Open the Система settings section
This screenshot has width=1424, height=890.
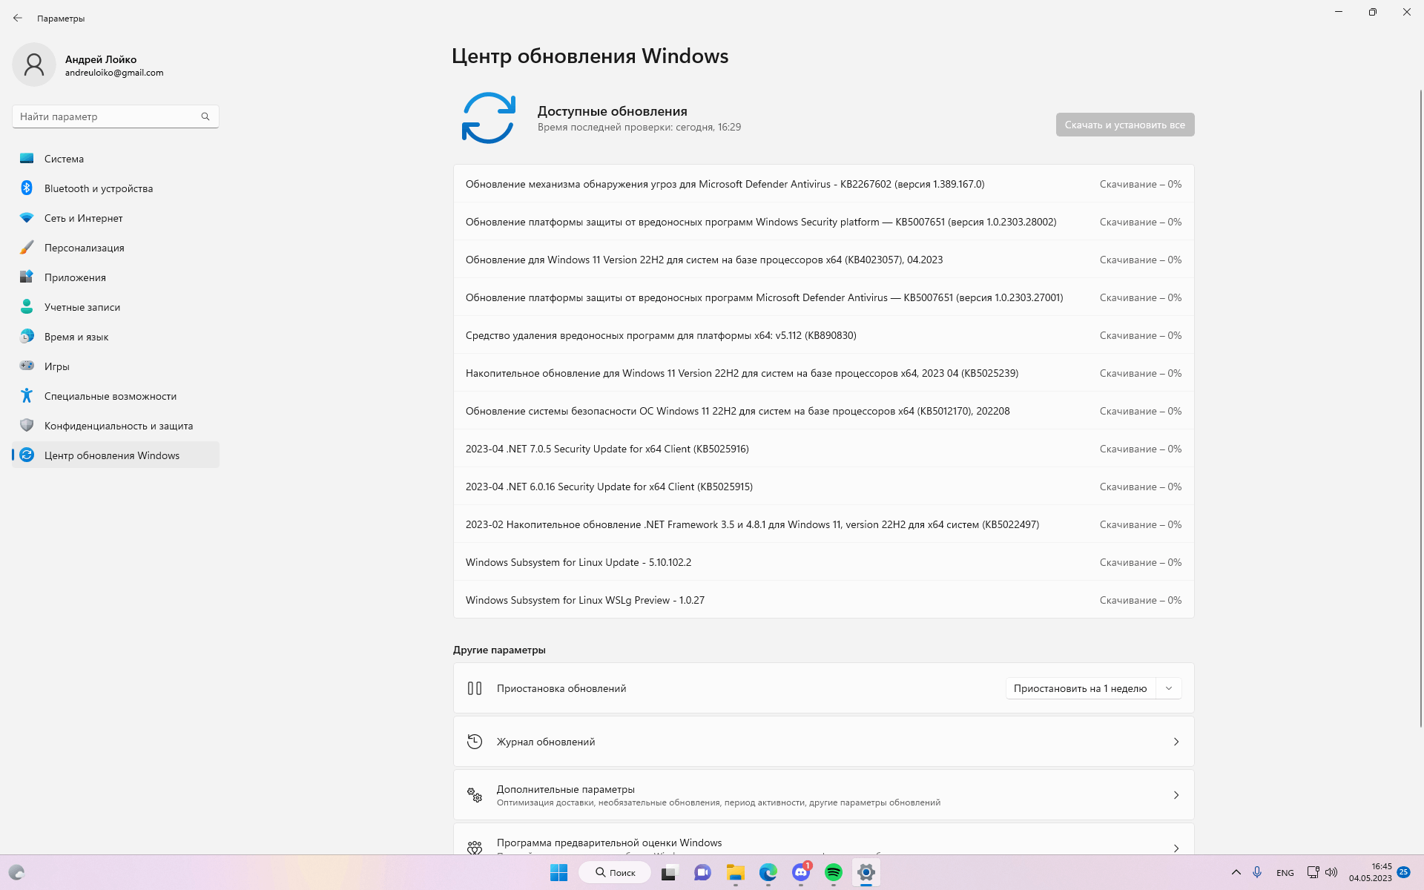pos(116,158)
